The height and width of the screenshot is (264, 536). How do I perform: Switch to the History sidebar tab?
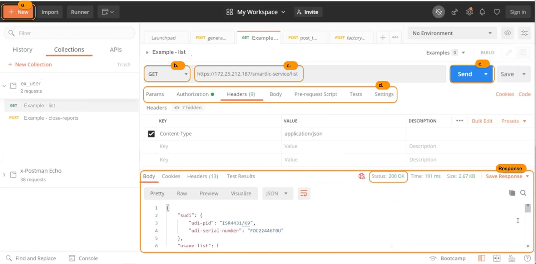click(23, 50)
